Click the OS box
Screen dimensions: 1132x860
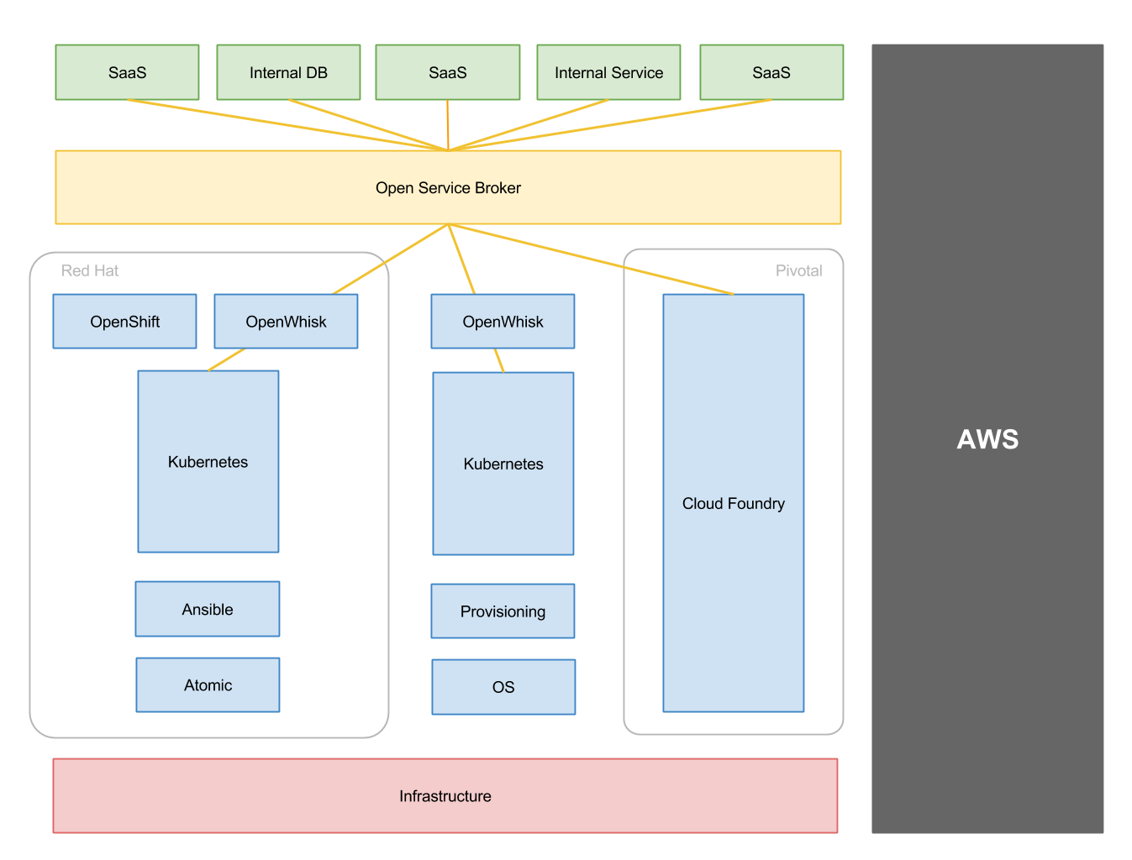pyautogui.click(x=503, y=687)
